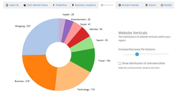Click the pie sections slider handle
Image resolution: width=177 pixels, height=94 pixels.
point(137,54)
